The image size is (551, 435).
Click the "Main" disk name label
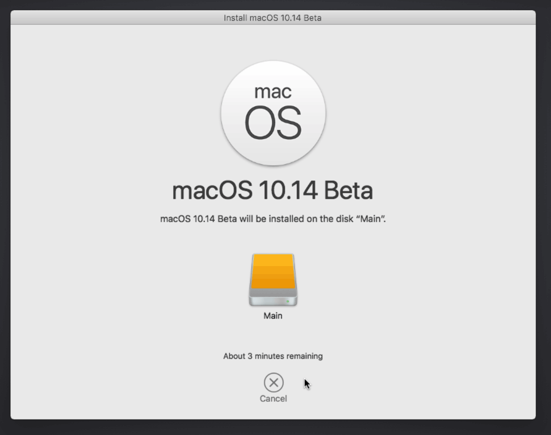273,316
